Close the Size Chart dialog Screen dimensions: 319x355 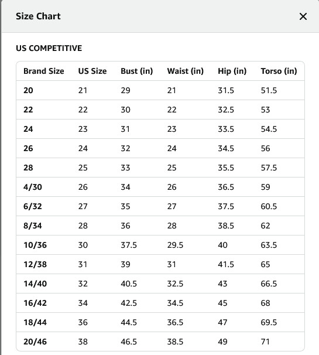[303, 16]
